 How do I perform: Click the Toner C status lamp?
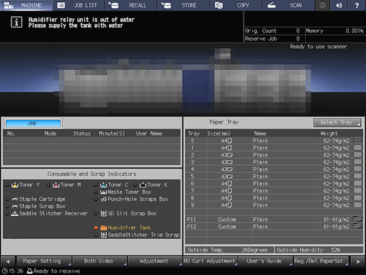[x=96, y=185]
